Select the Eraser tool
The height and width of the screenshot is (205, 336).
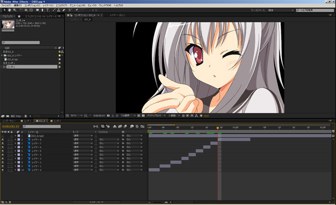(64, 10)
